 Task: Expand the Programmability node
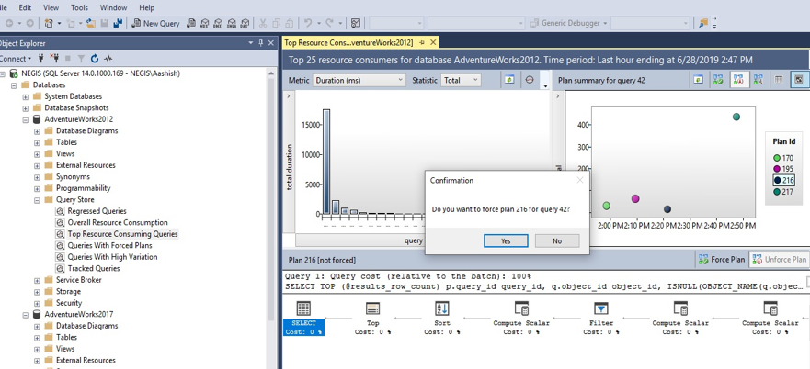pyautogui.click(x=37, y=188)
